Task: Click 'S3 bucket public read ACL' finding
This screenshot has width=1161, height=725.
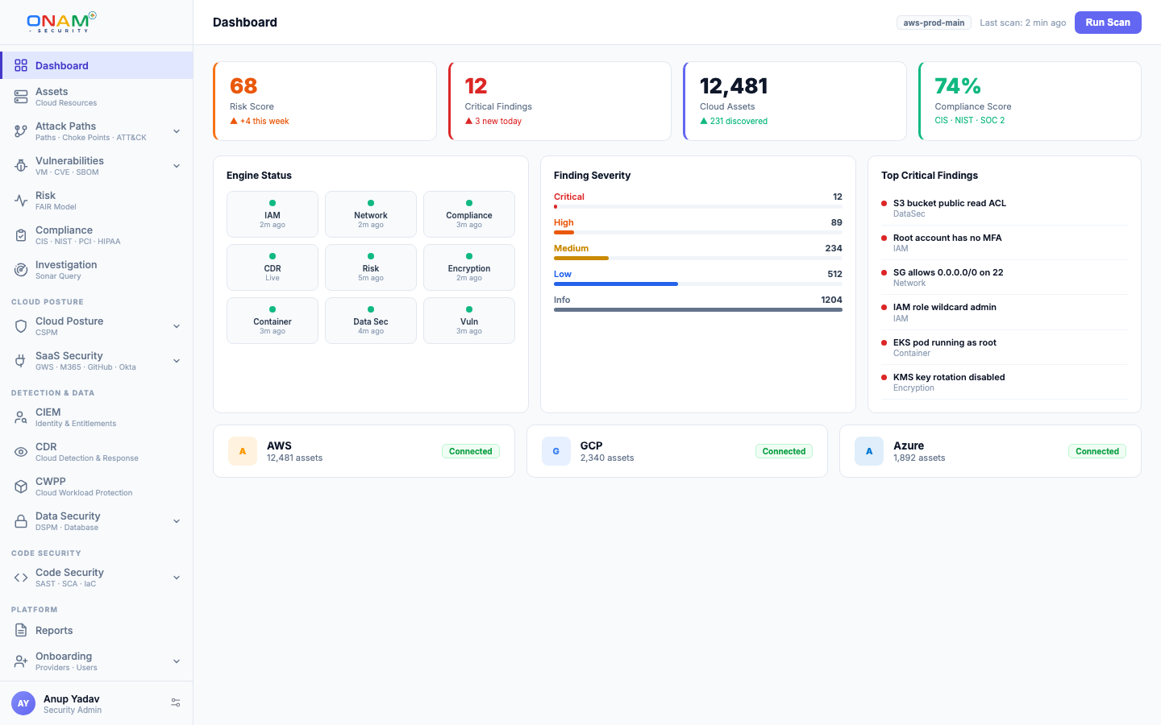Action: (x=1005, y=208)
